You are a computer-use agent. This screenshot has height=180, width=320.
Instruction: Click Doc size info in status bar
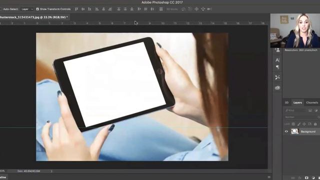tap(29, 171)
